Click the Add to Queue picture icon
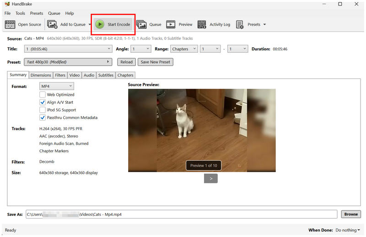 52,24
